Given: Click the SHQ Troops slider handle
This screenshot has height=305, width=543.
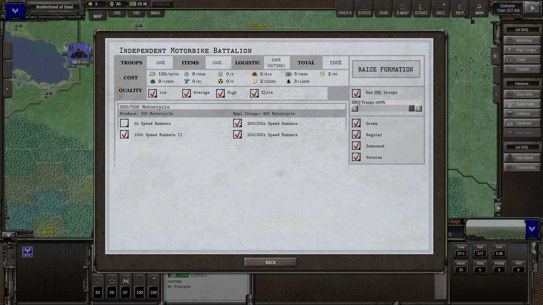Looking at the screenshot, I should (411, 108).
